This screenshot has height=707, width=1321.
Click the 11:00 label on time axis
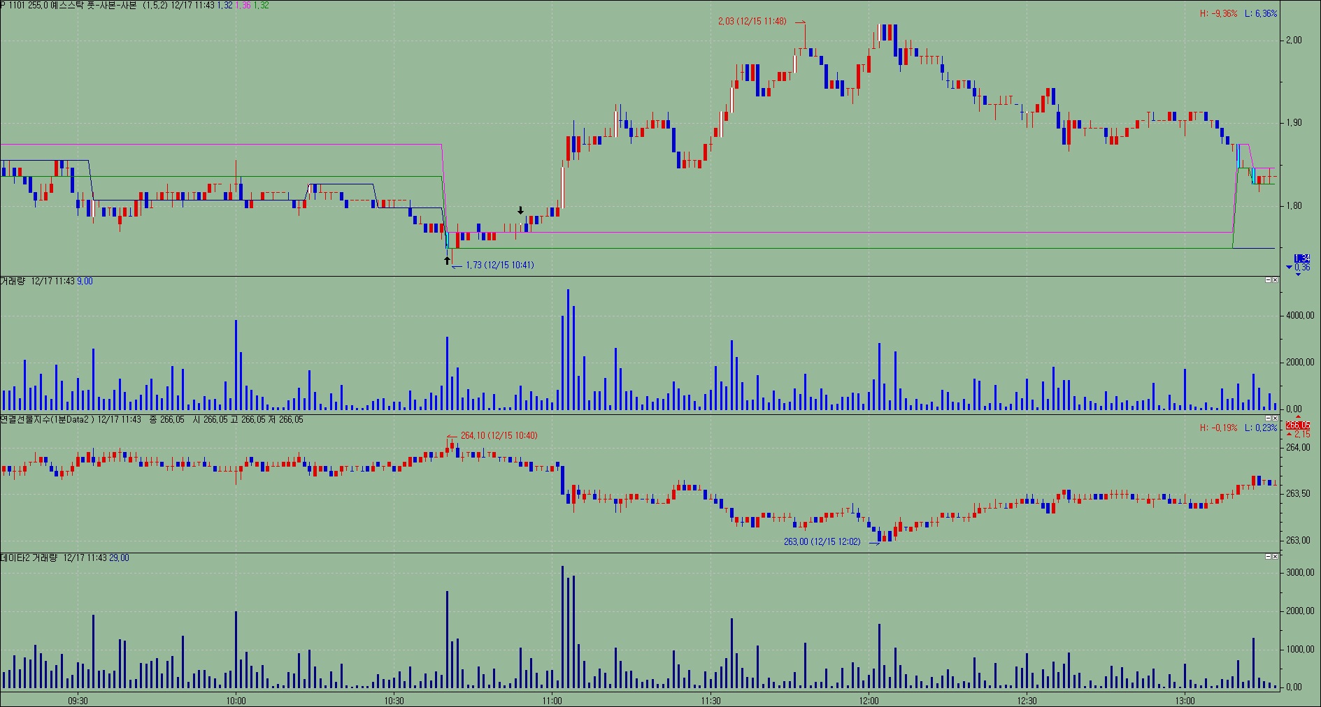(x=552, y=699)
